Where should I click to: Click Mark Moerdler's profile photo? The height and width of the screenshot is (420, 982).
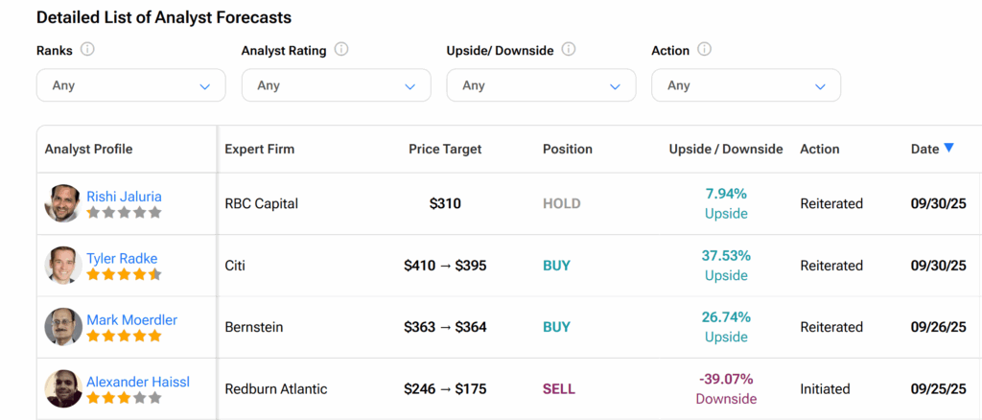point(63,327)
